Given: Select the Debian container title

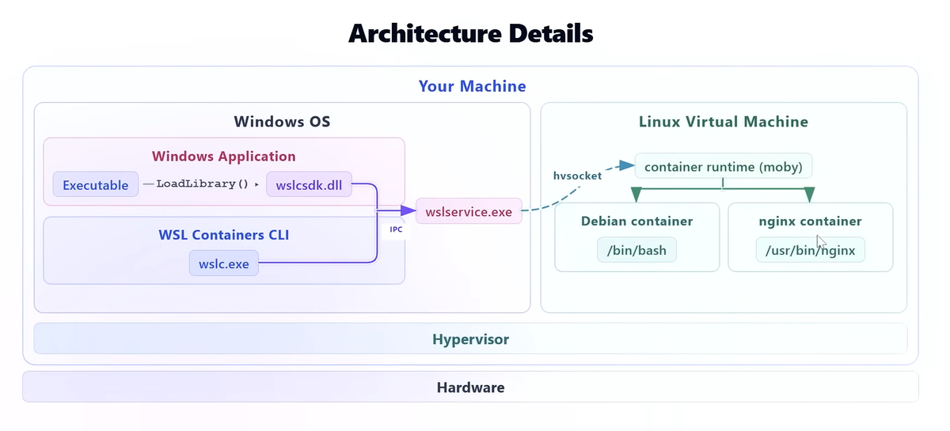Looking at the screenshot, I should 636,221.
